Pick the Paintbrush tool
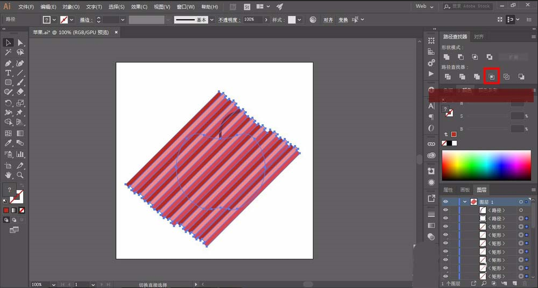This screenshot has width=538, height=288. click(x=20, y=83)
